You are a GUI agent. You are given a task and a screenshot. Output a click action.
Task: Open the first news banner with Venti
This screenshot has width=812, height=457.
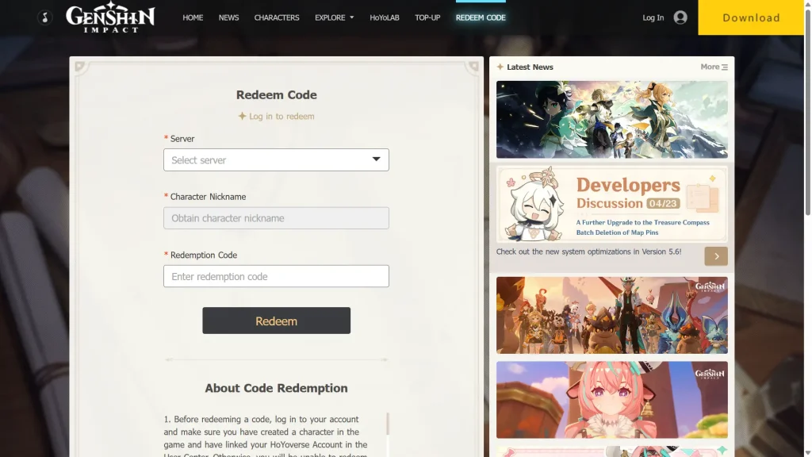[x=611, y=119]
